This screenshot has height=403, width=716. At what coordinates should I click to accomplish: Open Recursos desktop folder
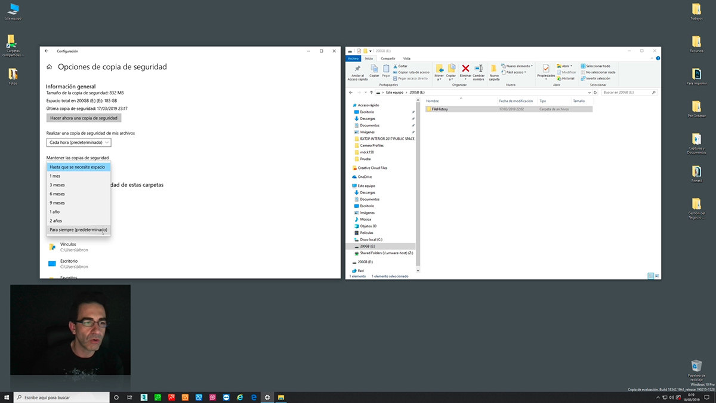tap(696, 44)
